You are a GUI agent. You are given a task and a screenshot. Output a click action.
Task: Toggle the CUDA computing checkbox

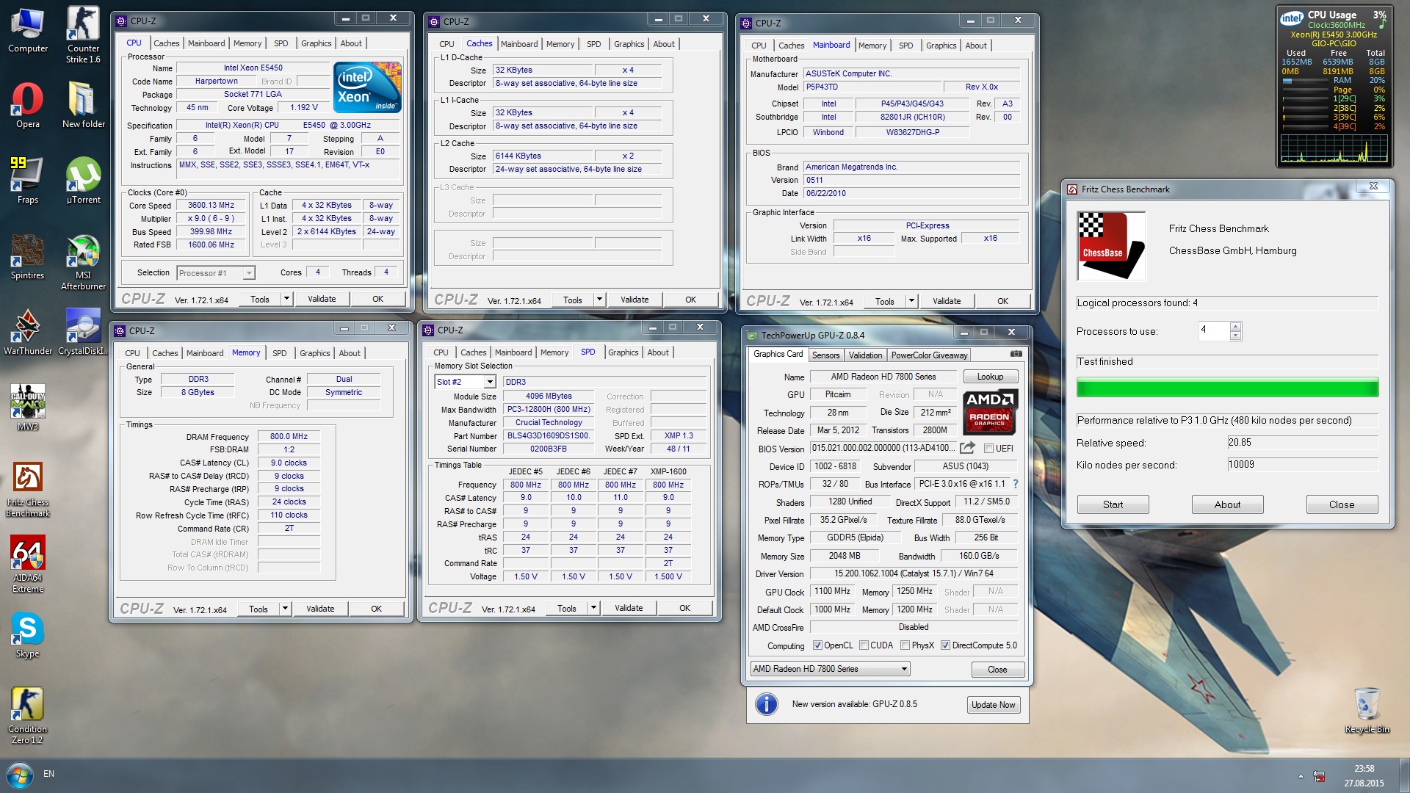864,645
